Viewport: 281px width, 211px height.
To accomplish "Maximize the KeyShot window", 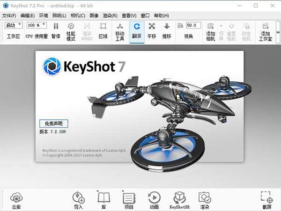I will click(x=256, y=6).
